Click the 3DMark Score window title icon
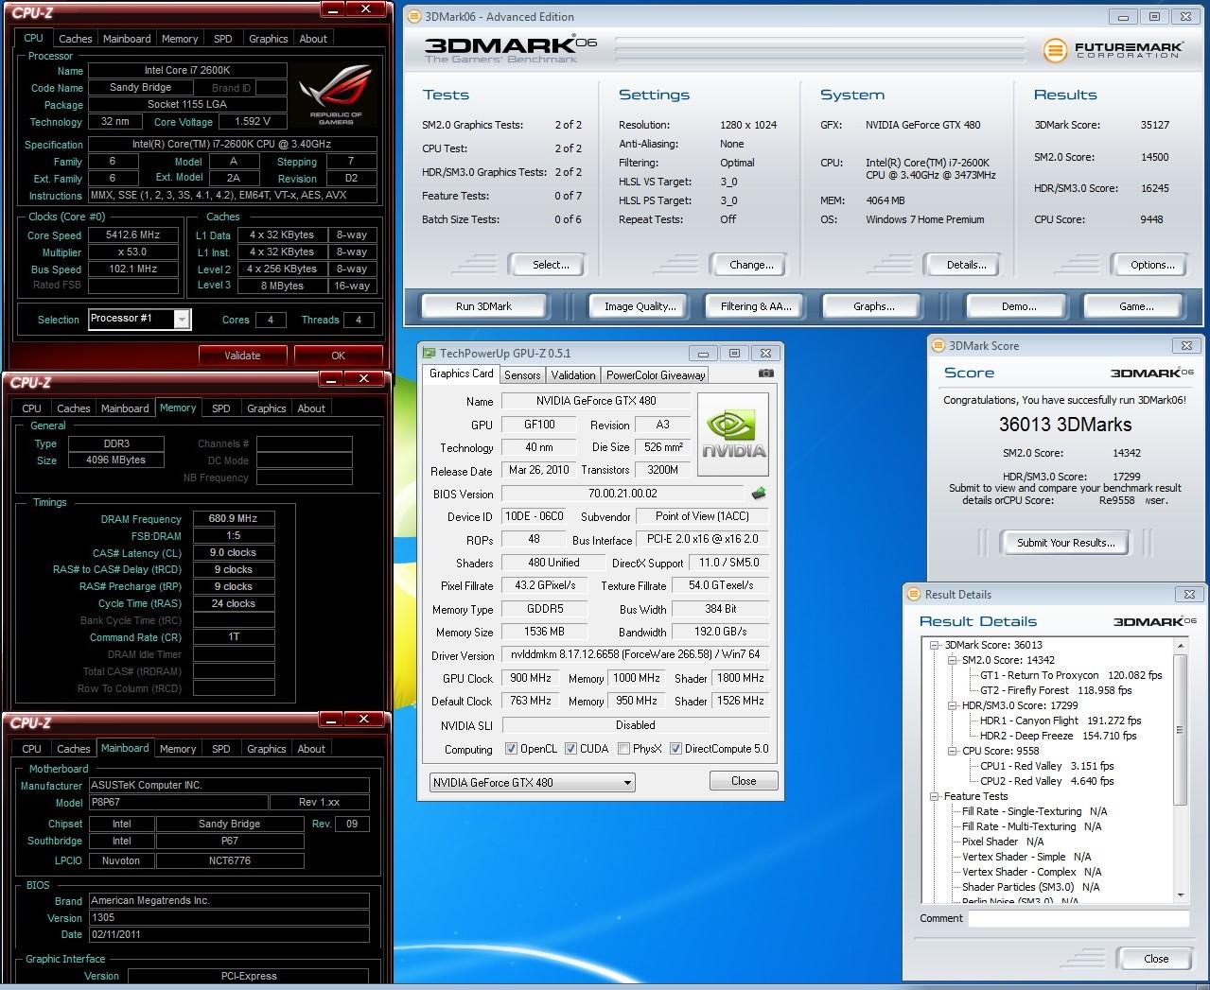The height and width of the screenshot is (990, 1210). [x=938, y=346]
